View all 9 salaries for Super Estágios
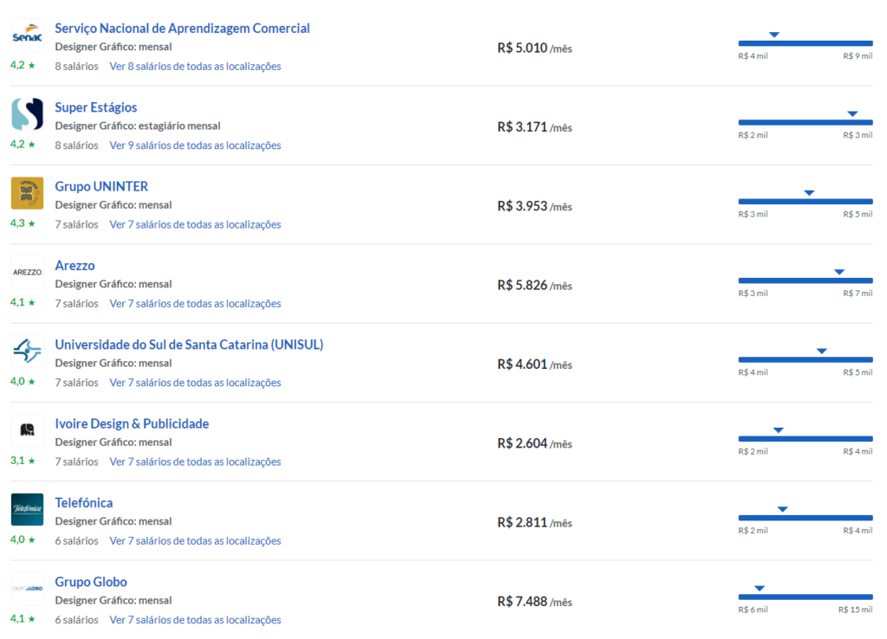Image resolution: width=887 pixels, height=639 pixels. point(195,145)
